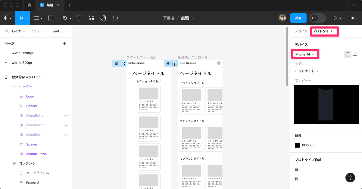
Task: Click play icon next to 横 flow
Action: pos(174,64)
